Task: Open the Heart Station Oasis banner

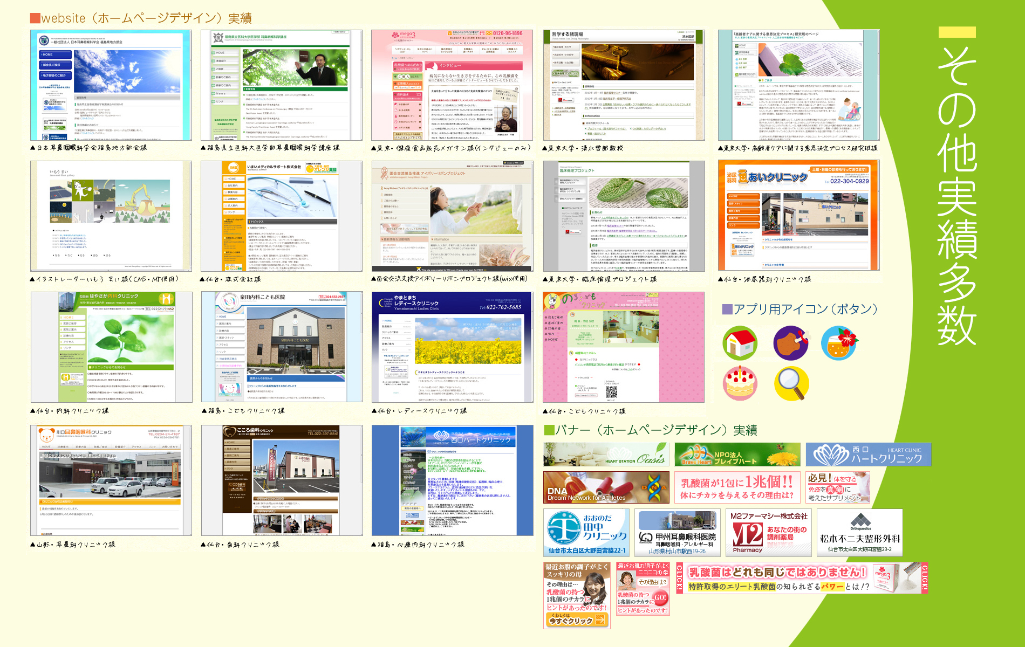Action: point(606,455)
